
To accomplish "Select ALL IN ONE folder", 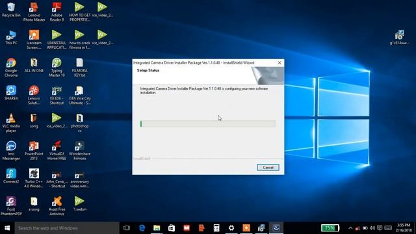I will pyautogui.click(x=34, y=66).
